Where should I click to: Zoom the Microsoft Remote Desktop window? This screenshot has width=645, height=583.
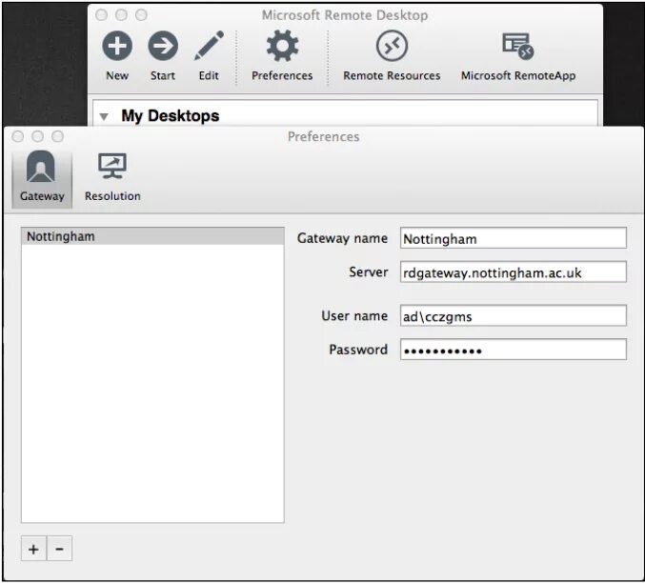[x=142, y=15]
